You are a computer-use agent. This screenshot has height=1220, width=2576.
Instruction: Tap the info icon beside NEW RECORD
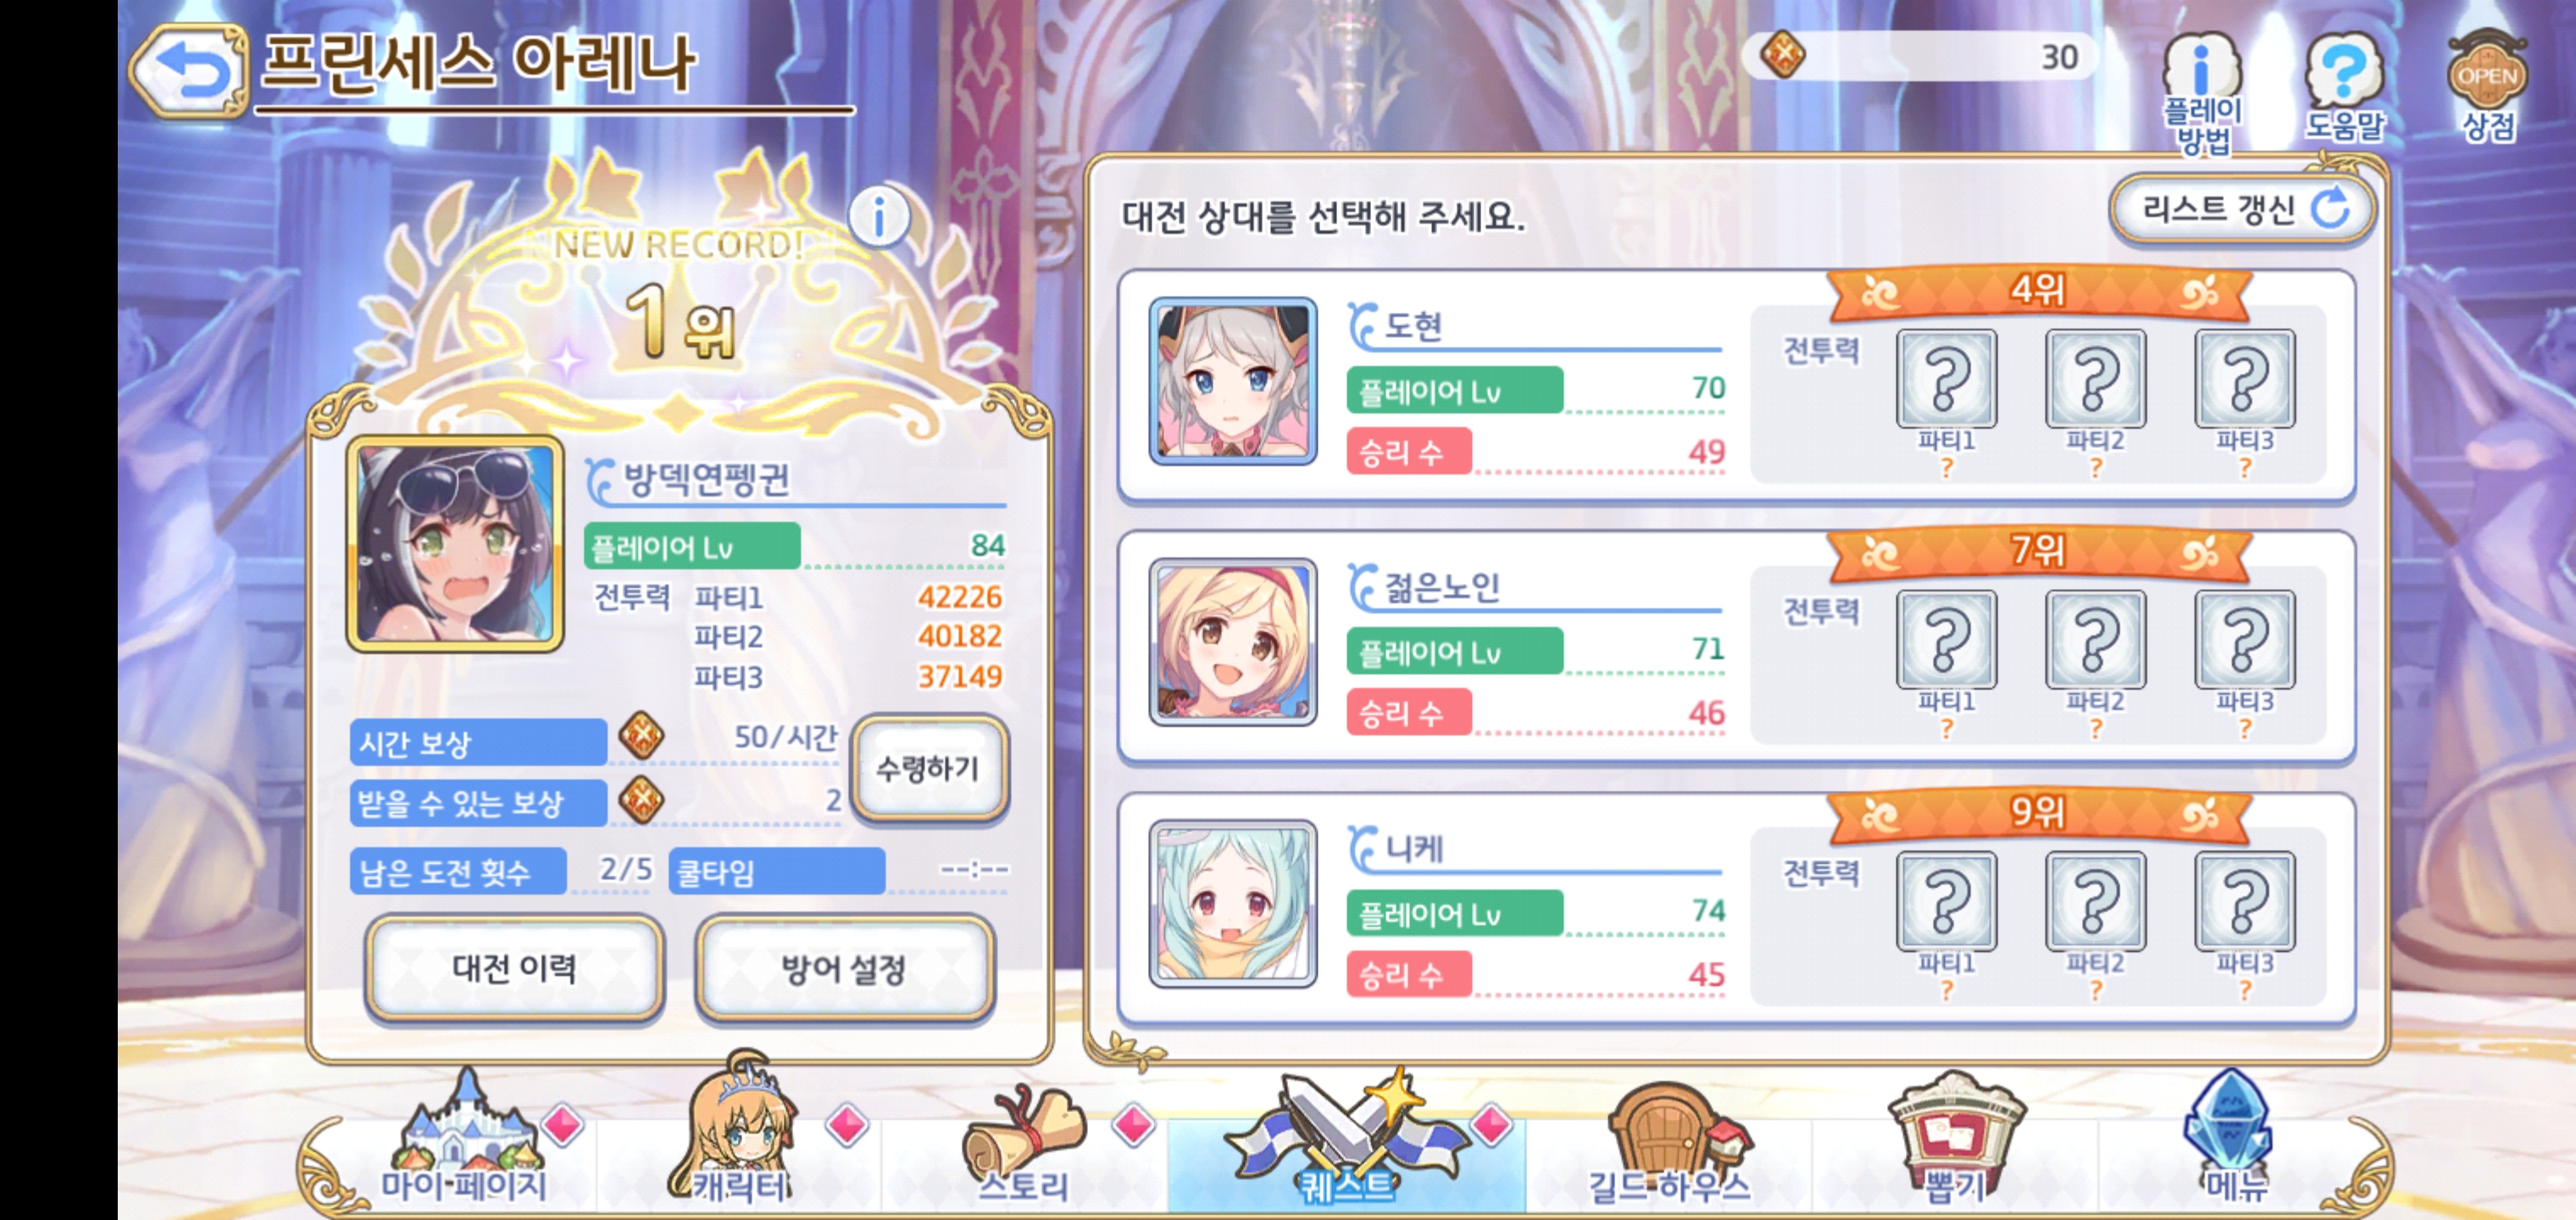[x=879, y=216]
